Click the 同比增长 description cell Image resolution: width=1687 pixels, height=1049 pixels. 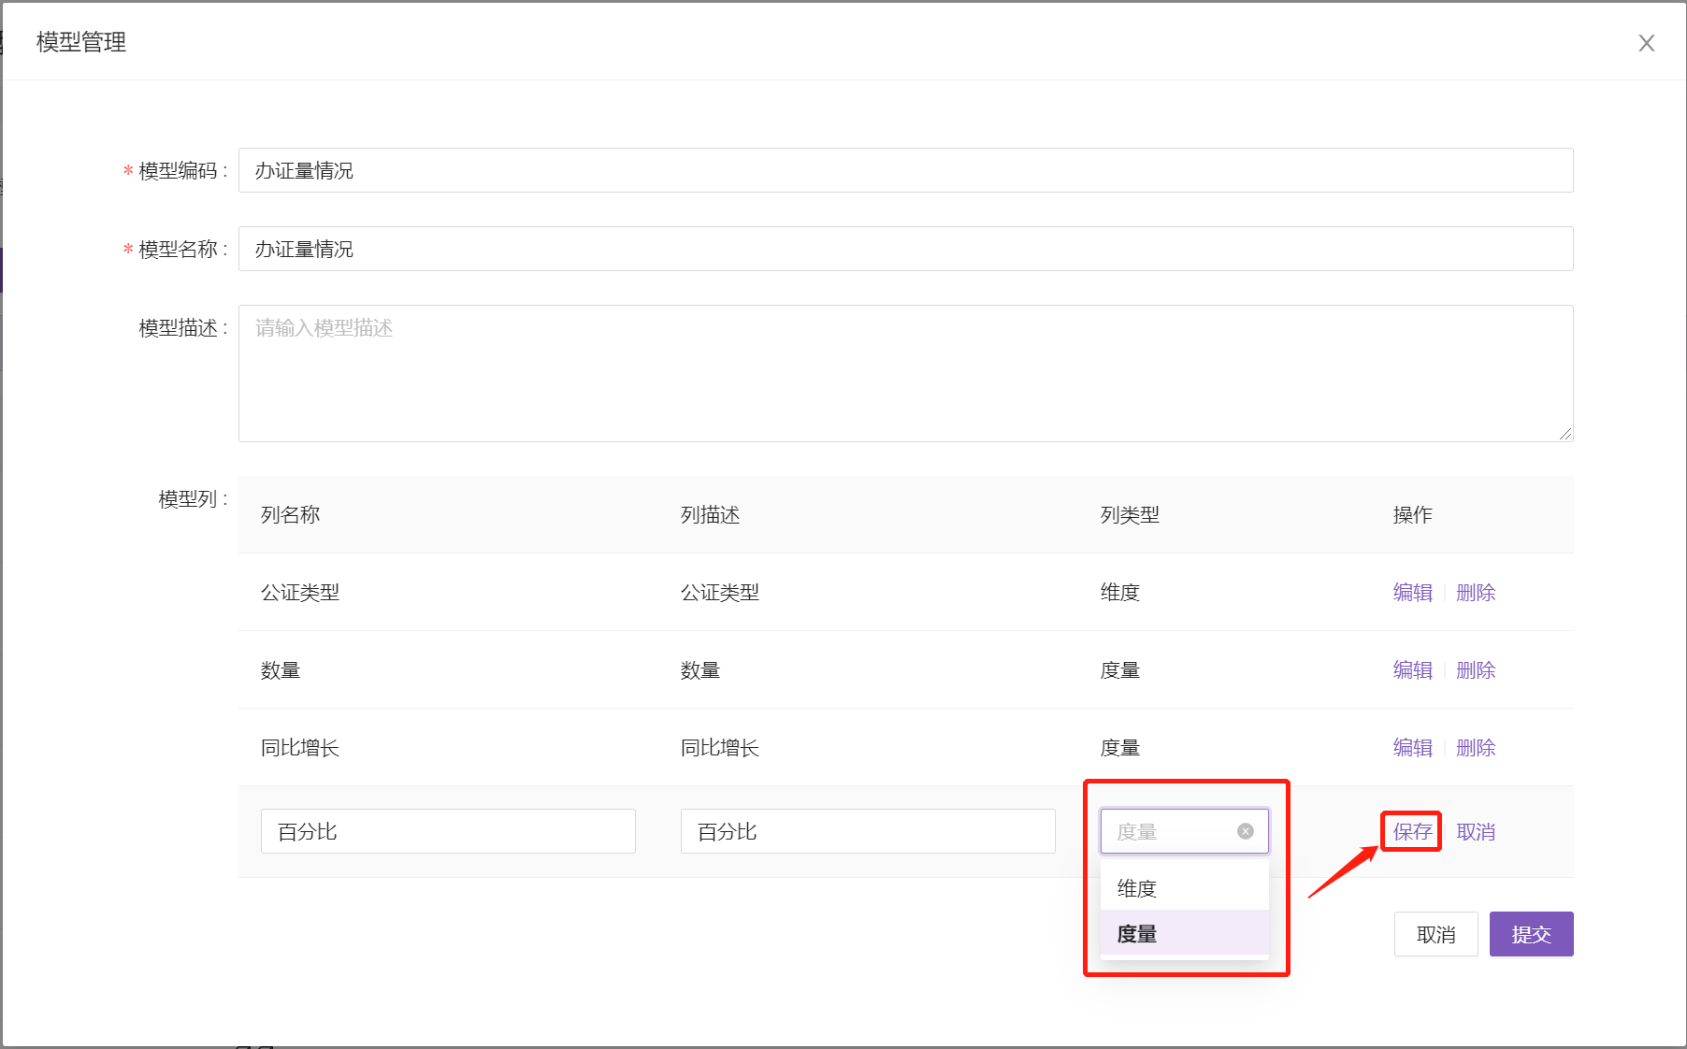coord(720,748)
